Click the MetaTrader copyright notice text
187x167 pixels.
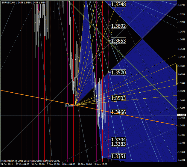31,161
